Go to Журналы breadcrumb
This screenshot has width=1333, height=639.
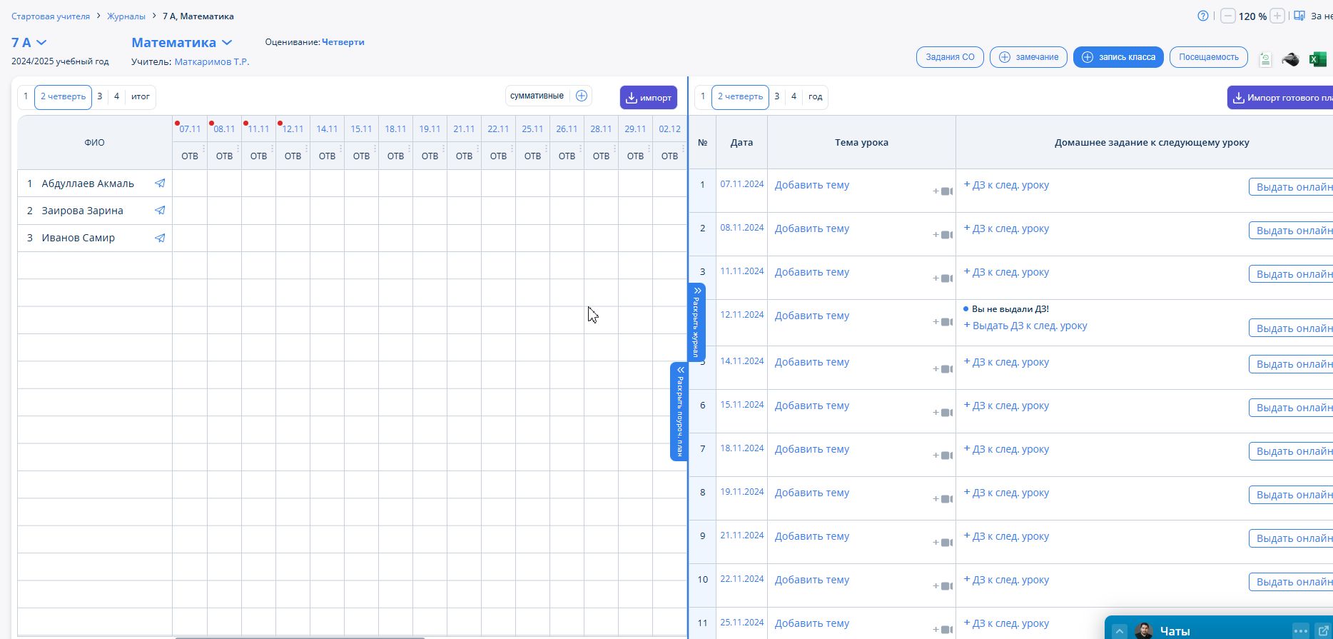coord(126,16)
